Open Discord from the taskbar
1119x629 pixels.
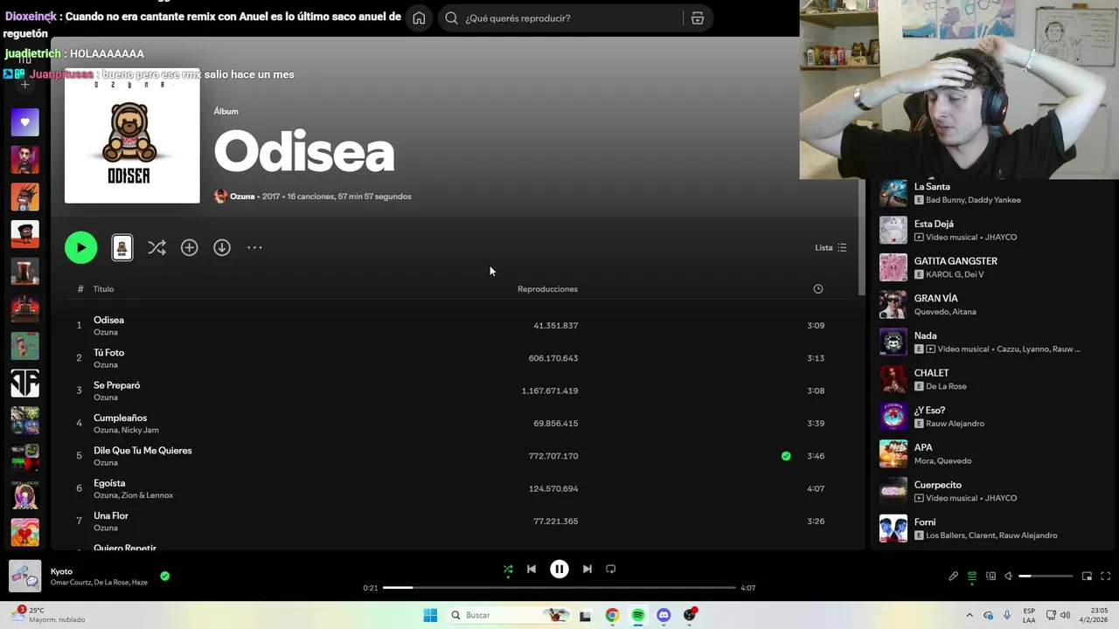[664, 615]
